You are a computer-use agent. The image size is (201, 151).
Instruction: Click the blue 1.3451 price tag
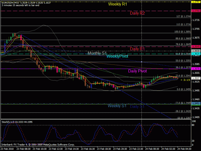tap(196, 103)
